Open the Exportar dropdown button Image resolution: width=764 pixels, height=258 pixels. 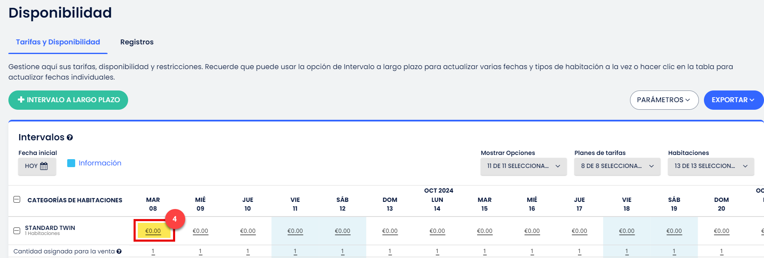point(733,100)
